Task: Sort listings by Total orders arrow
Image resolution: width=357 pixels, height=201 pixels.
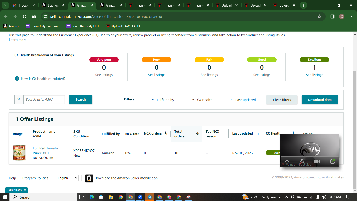Action: pyautogui.click(x=198, y=133)
